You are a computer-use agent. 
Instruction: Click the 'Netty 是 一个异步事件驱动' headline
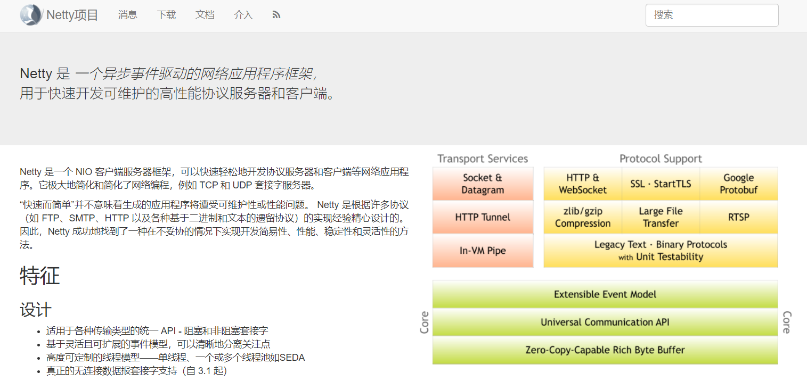170,73
